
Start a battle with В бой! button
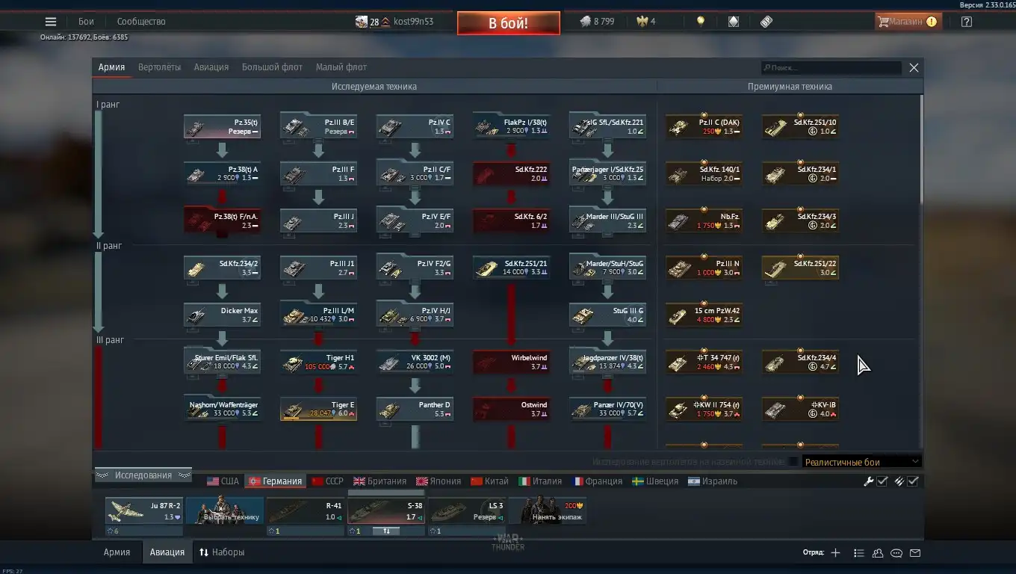point(509,23)
